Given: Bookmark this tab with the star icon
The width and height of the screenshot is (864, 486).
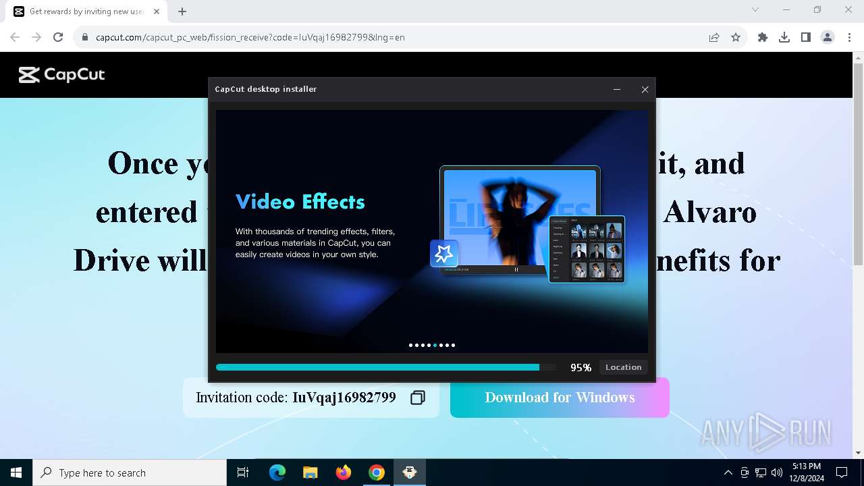Looking at the screenshot, I should coord(736,37).
